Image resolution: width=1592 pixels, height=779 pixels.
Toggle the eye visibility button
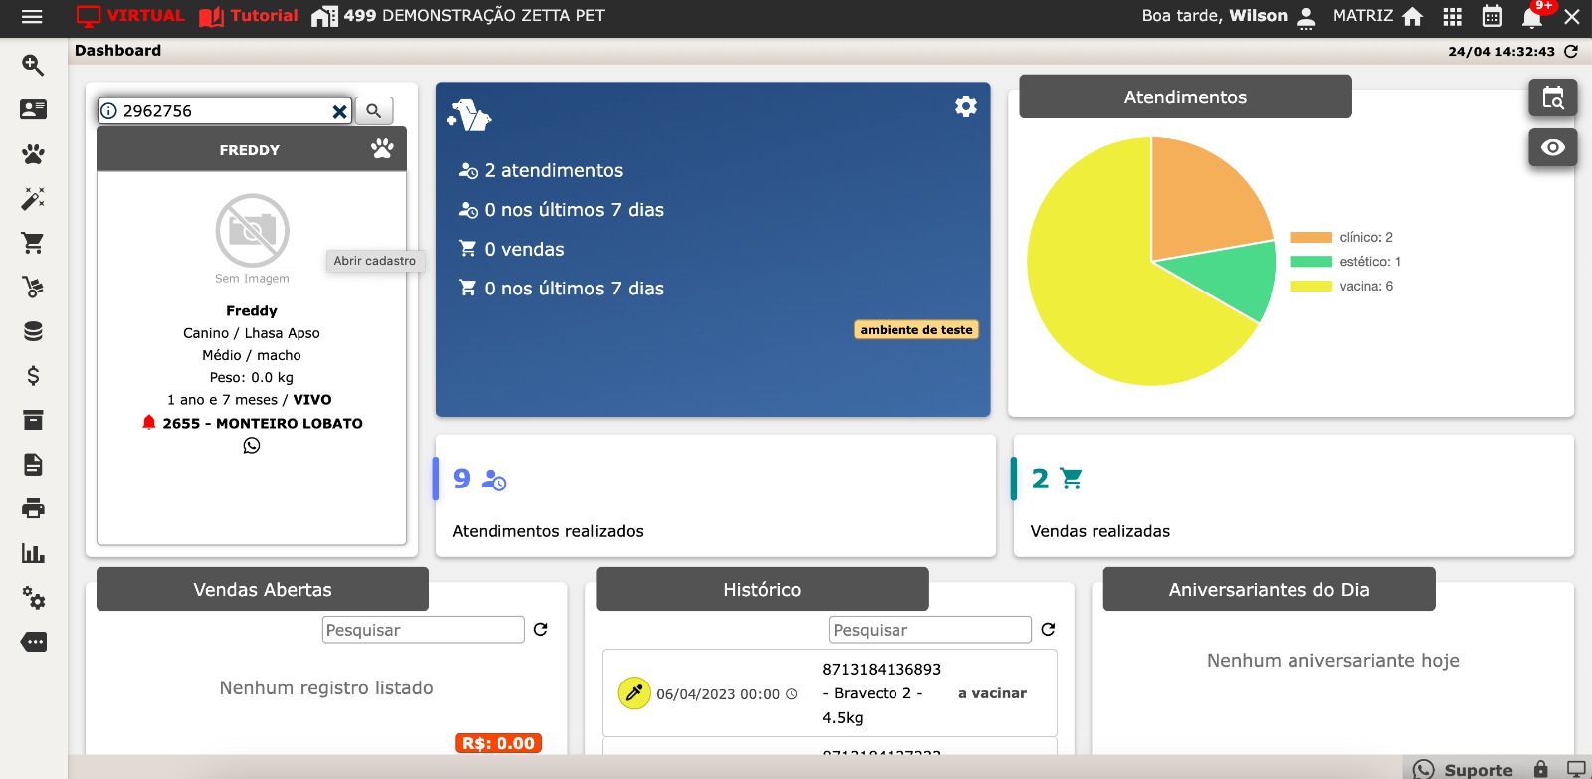point(1552,148)
